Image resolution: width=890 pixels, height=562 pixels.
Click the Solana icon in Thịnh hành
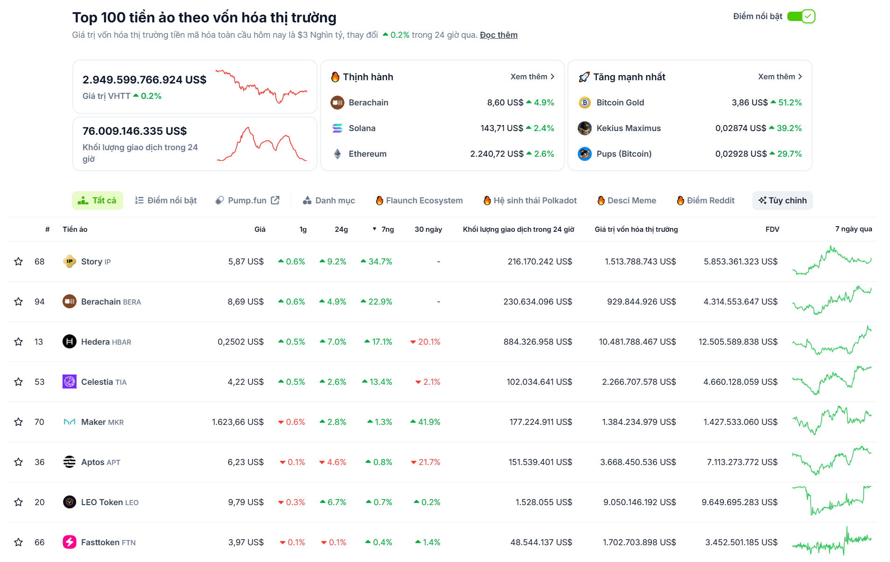click(337, 128)
